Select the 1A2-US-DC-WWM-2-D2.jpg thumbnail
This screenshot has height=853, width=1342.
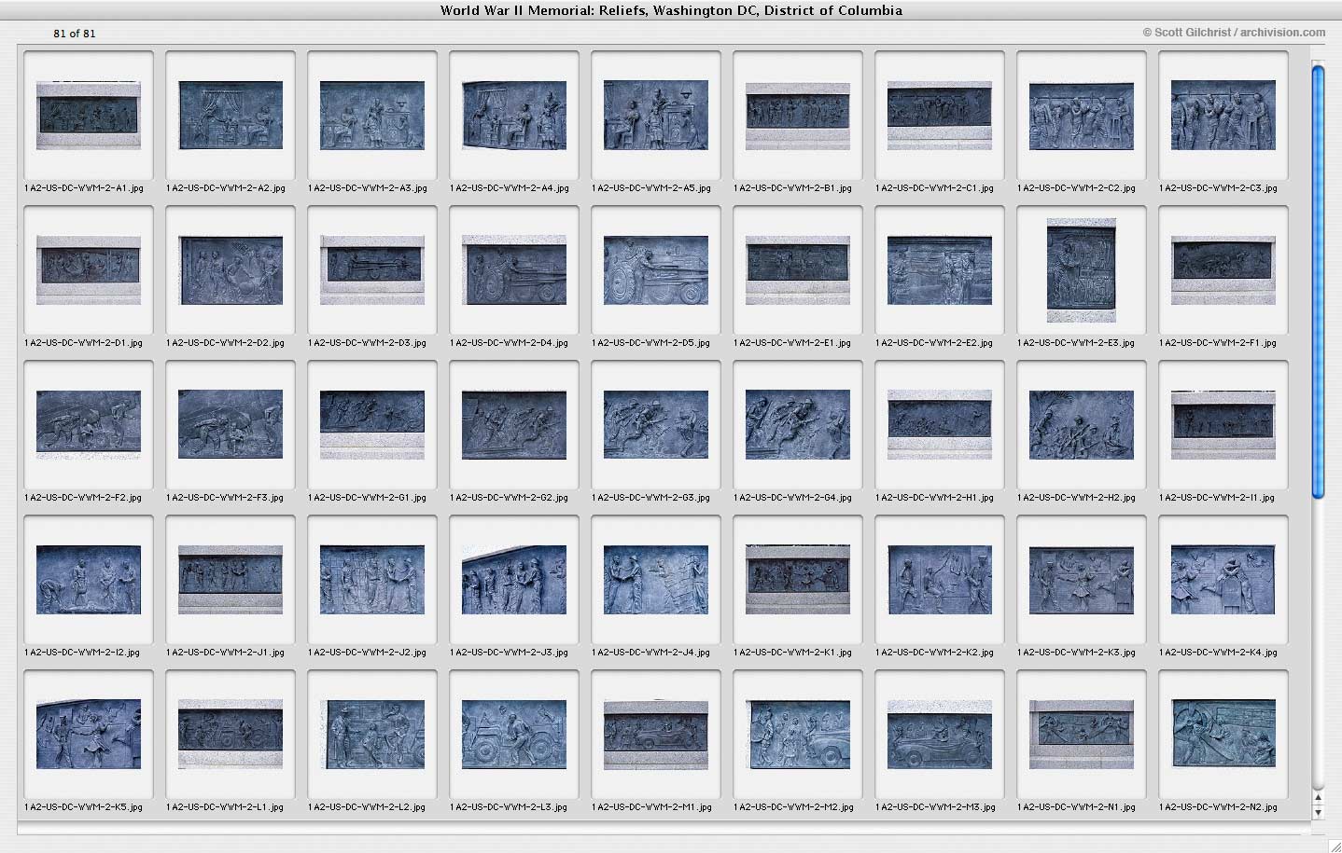coord(231,270)
